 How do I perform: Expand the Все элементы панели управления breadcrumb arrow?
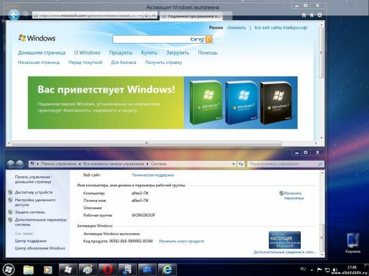tap(148, 164)
